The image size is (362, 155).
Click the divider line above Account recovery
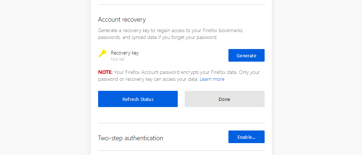[181, 4]
